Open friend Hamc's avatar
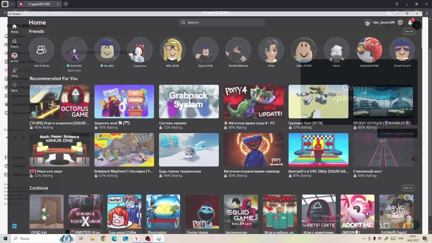The image size is (432, 243). point(336,50)
